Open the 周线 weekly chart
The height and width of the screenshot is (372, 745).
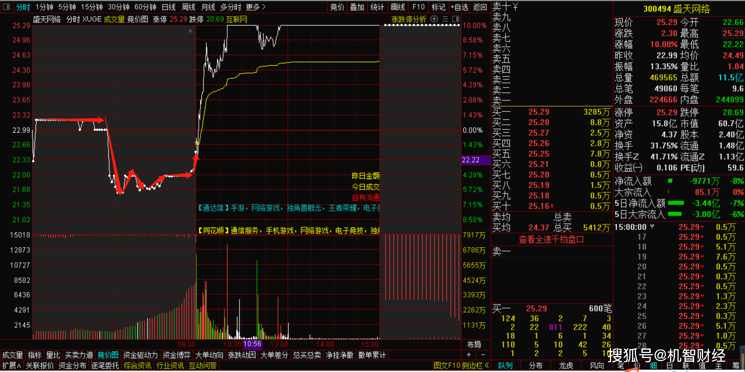tap(189, 7)
